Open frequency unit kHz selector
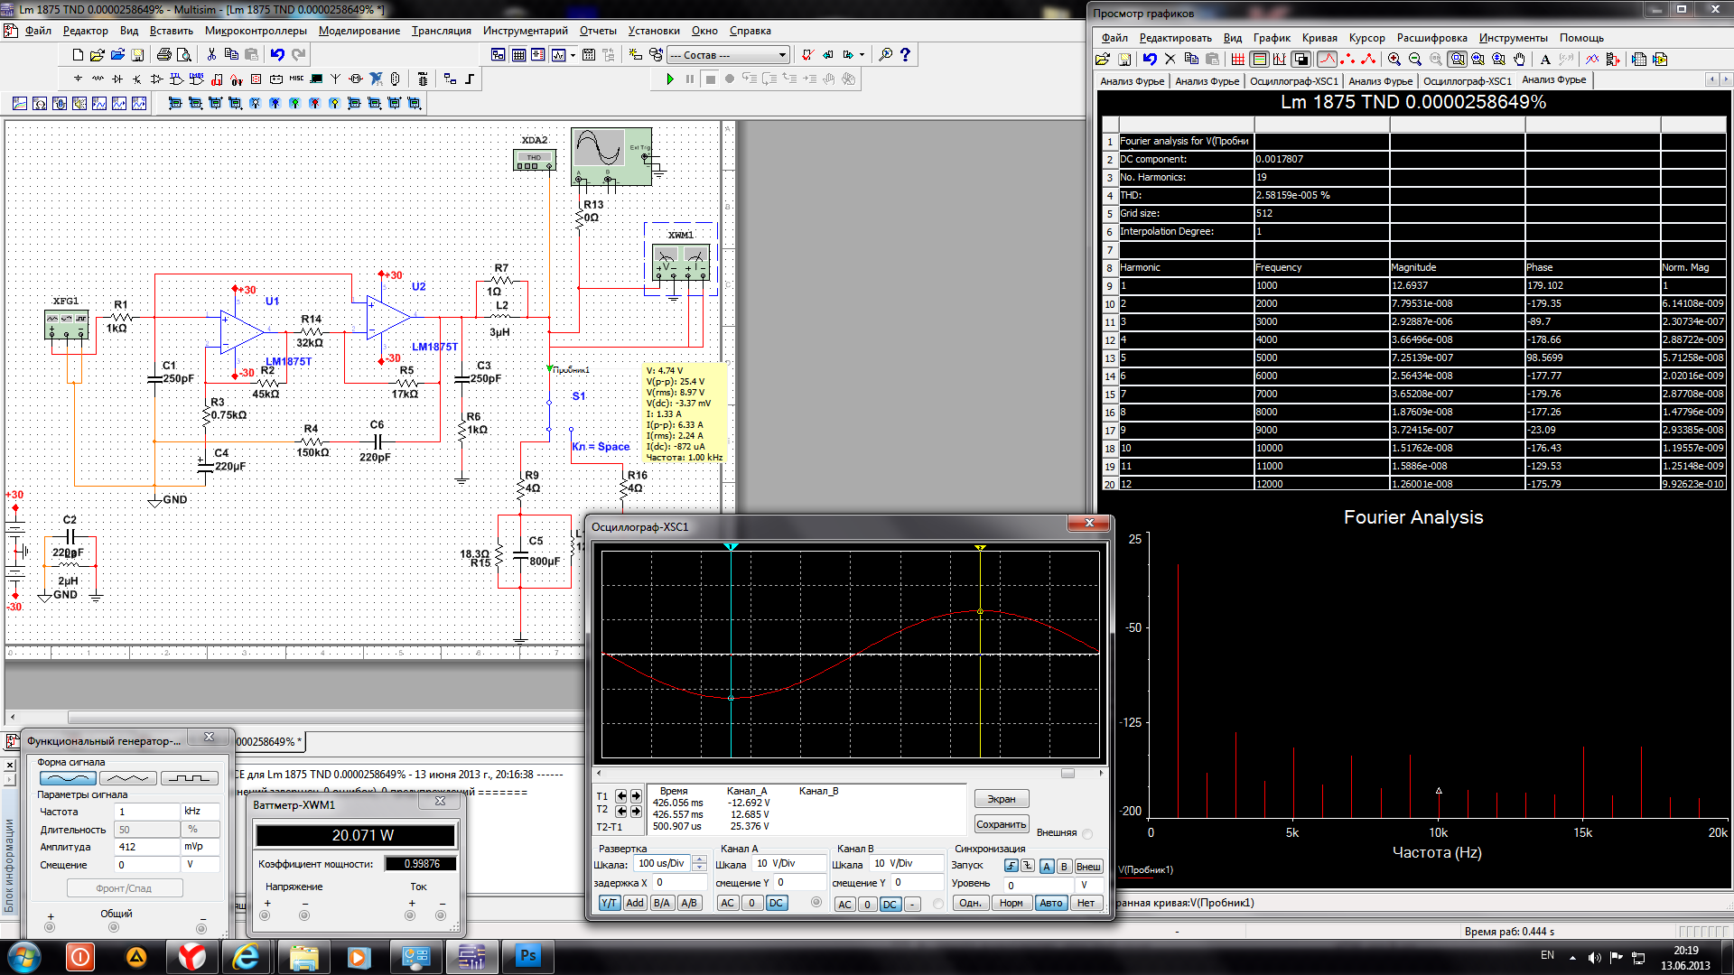Image resolution: width=1734 pixels, height=975 pixels. point(200,812)
